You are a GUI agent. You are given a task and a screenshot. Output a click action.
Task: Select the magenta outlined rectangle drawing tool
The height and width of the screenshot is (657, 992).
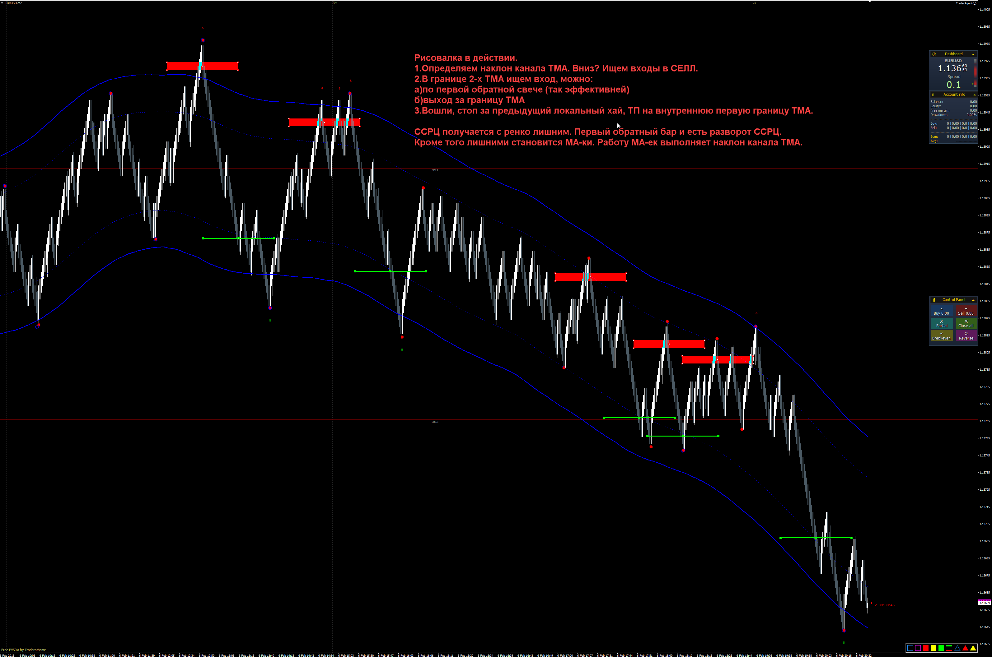pyautogui.click(x=918, y=648)
